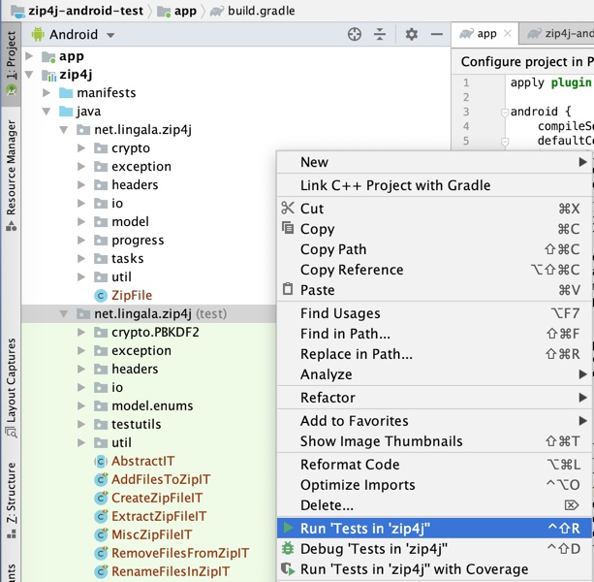Image resolution: width=594 pixels, height=582 pixels.
Task: Select the main headers package folder
Action: pyautogui.click(x=126, y=184)
